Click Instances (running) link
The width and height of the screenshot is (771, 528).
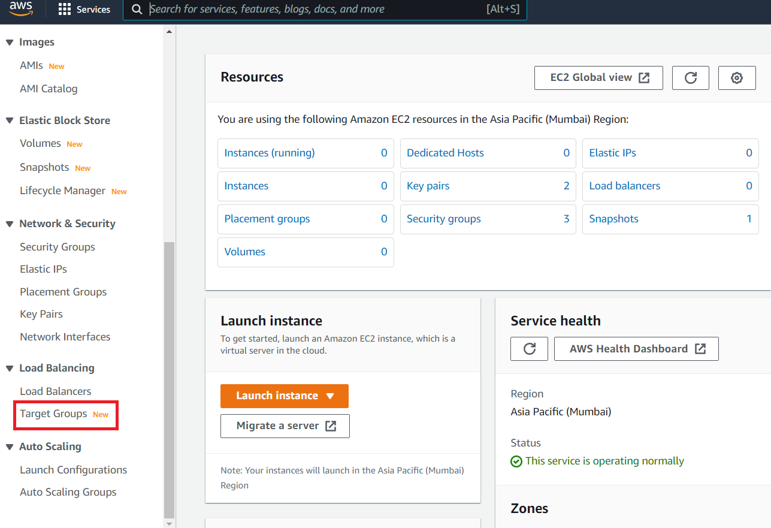click(x=268, y=153)
